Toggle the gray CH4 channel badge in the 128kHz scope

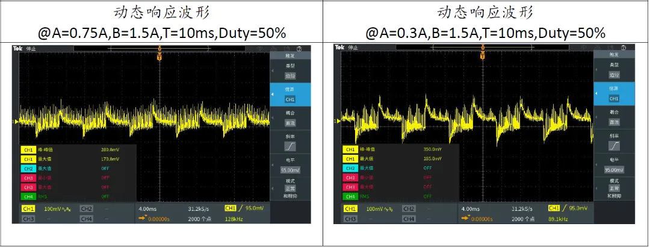point(86,218)
